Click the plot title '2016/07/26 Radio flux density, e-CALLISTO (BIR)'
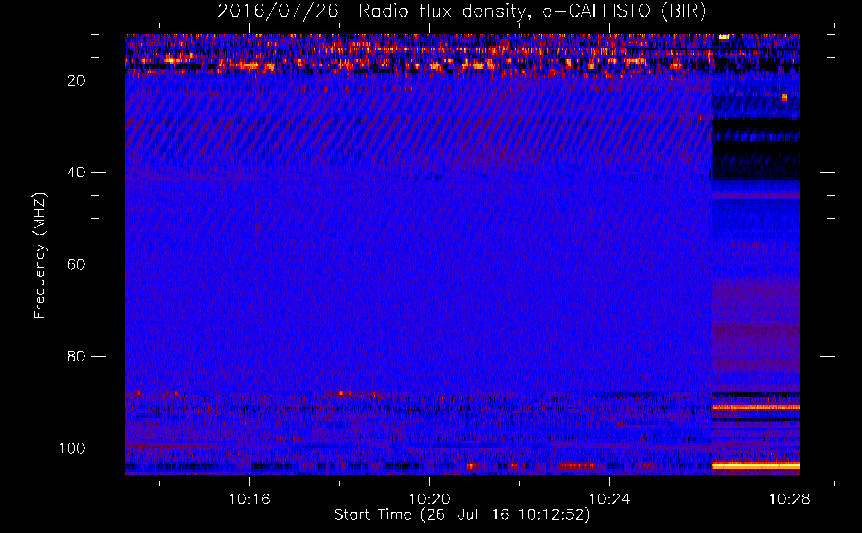The image size is (862, 533). point(462,11)
